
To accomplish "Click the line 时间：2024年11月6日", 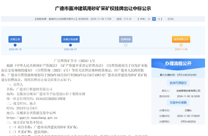I will [x=22, y=108].
